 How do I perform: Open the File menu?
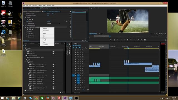pyautogui.click(x=24, y=6)
